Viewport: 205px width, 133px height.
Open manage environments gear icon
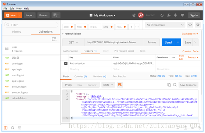click(x=198, y=25)
